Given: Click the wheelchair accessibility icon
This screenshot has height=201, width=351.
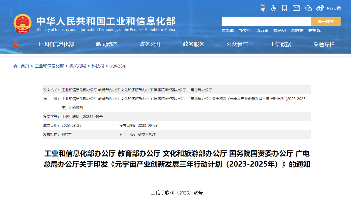Looking at the screenshot, I should 274,8.
